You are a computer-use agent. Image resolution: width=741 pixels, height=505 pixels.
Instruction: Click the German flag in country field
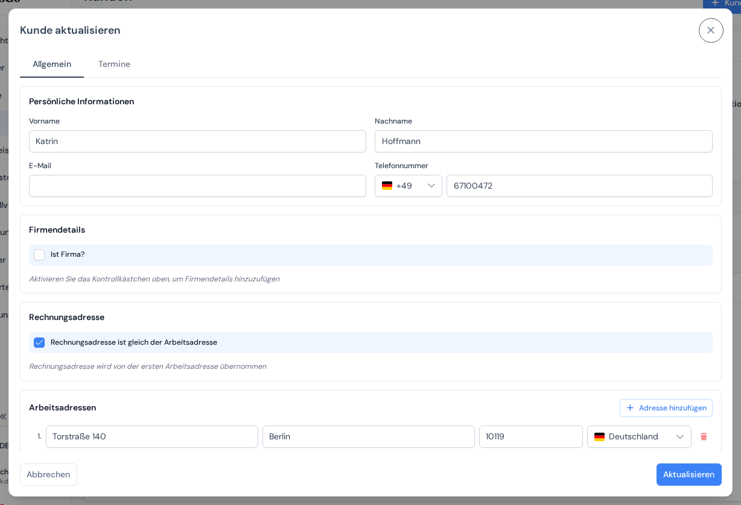tap(599, 437)
